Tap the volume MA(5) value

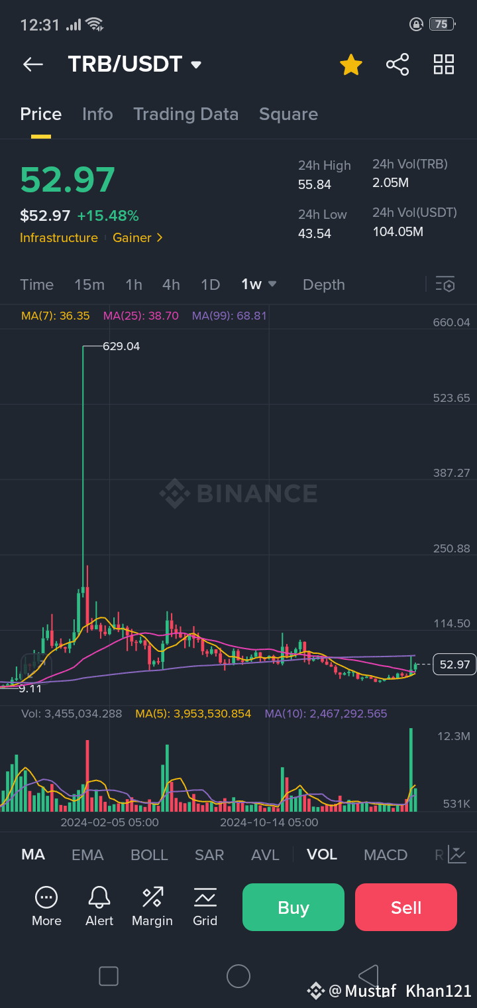[x=193, y=714]
